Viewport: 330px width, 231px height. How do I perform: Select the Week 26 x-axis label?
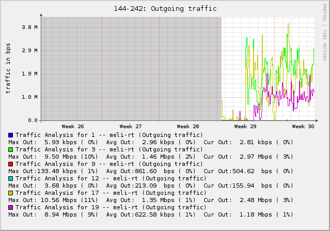pos(73,127)
